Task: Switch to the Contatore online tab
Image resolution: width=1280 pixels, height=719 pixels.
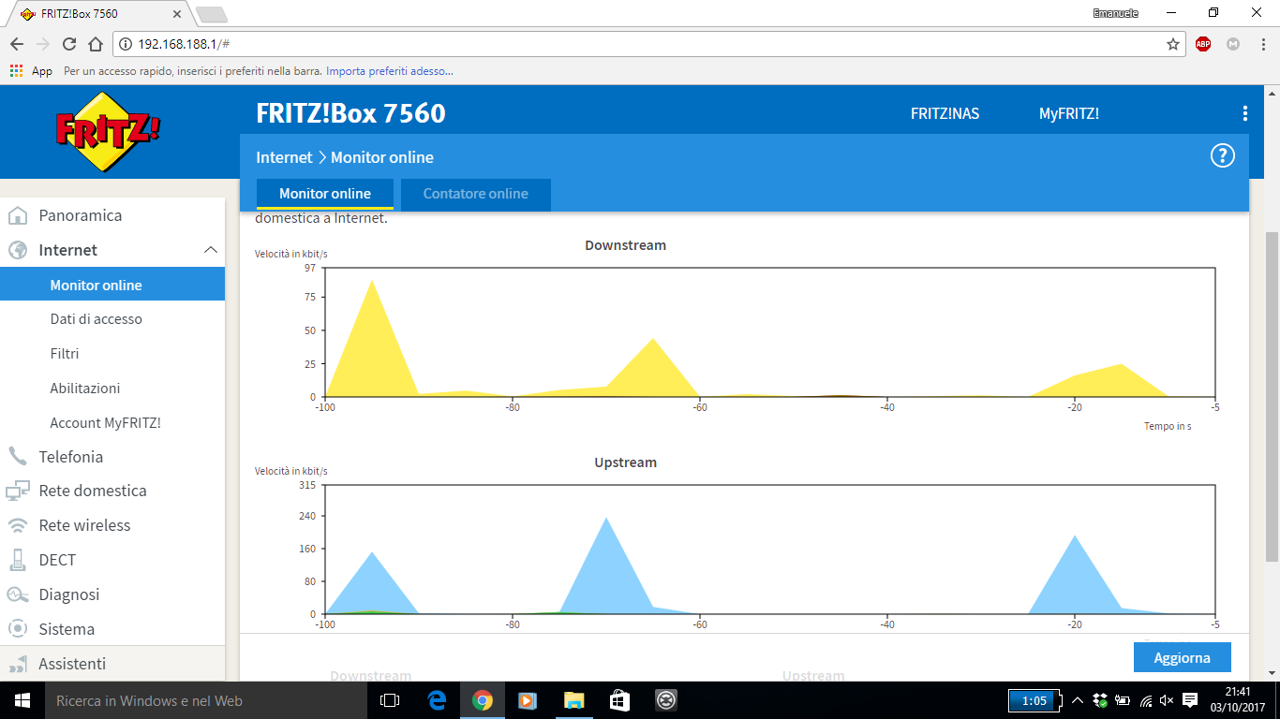Action: click(476, 194)
